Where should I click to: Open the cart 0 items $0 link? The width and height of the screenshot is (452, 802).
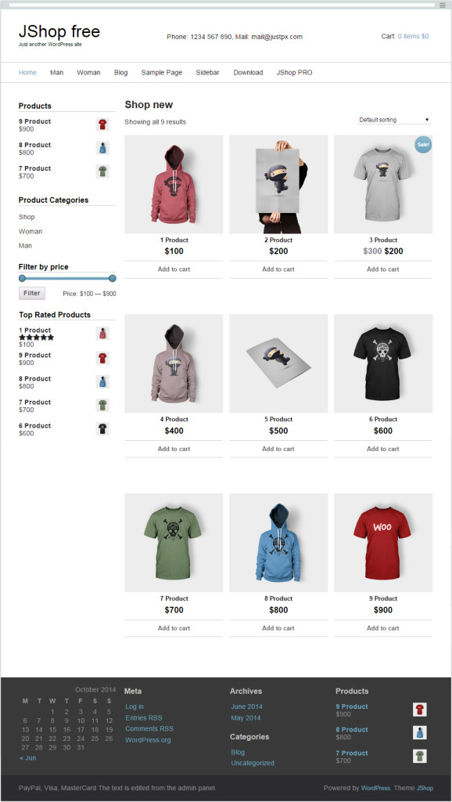pyautogui.click(x=413, y=36)
